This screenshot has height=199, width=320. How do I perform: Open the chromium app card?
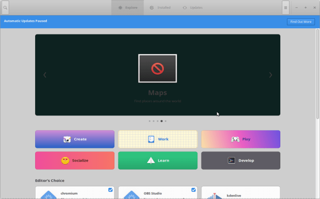(75, 192)
